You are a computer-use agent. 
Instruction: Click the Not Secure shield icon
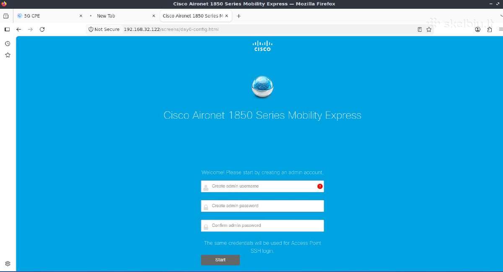click(91, 30)
